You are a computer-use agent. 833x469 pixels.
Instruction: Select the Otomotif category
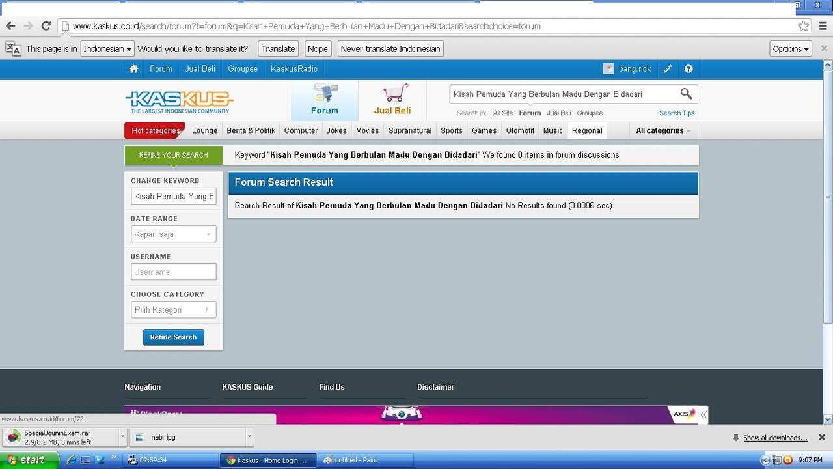pyautogui.click(x=520, y=130)
